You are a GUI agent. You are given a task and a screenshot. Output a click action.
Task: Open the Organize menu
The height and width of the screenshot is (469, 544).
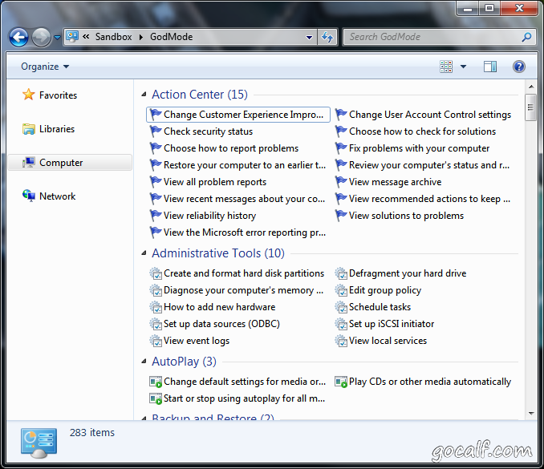point(45,67)
